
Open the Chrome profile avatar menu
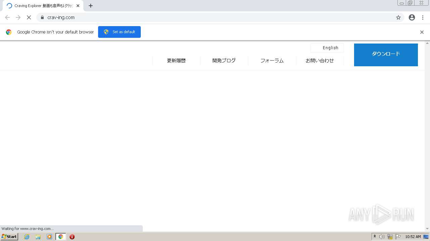coord(412,17)
